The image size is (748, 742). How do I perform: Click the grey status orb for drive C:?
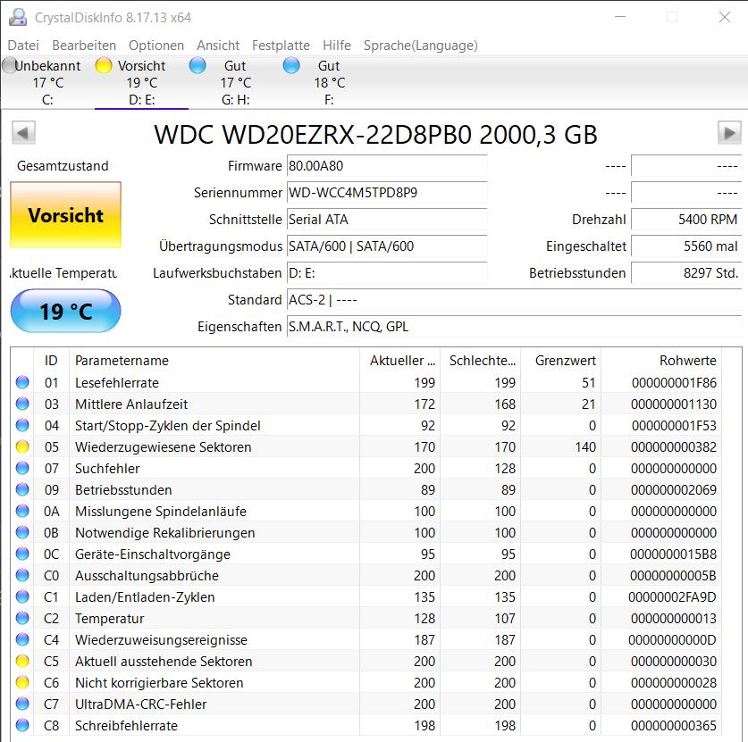[x=9, y=65]
